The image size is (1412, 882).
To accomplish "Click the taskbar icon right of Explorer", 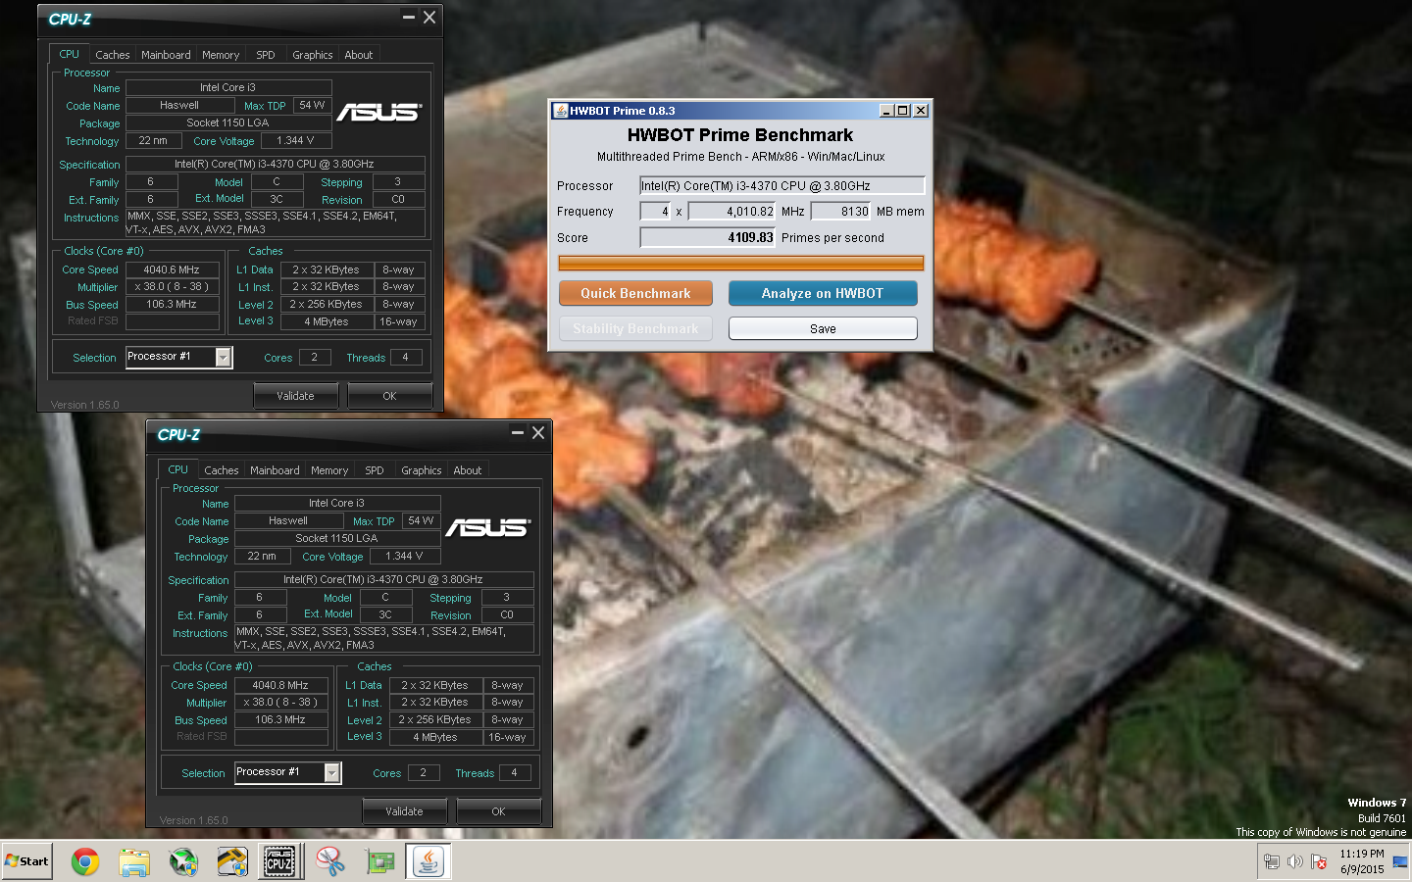I will 183,861.
